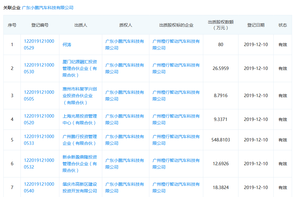Select the 出质人 column header

pos(81,25)
